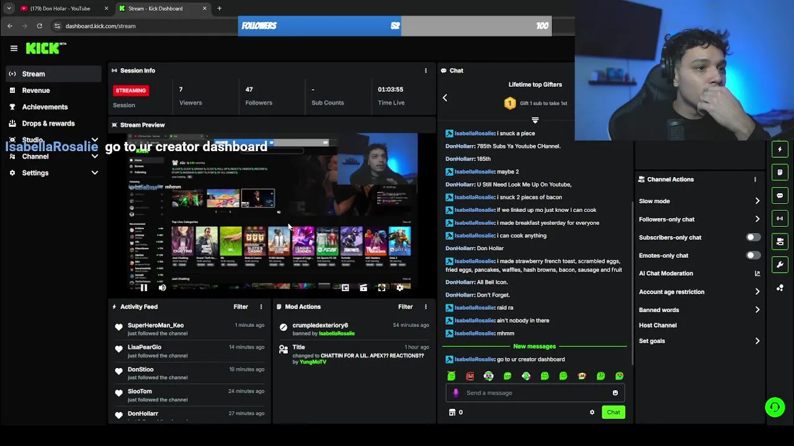Open AI Chat Moderation external link
The height and width of the screenshot is (446, 794).
(x=757, y=273)
